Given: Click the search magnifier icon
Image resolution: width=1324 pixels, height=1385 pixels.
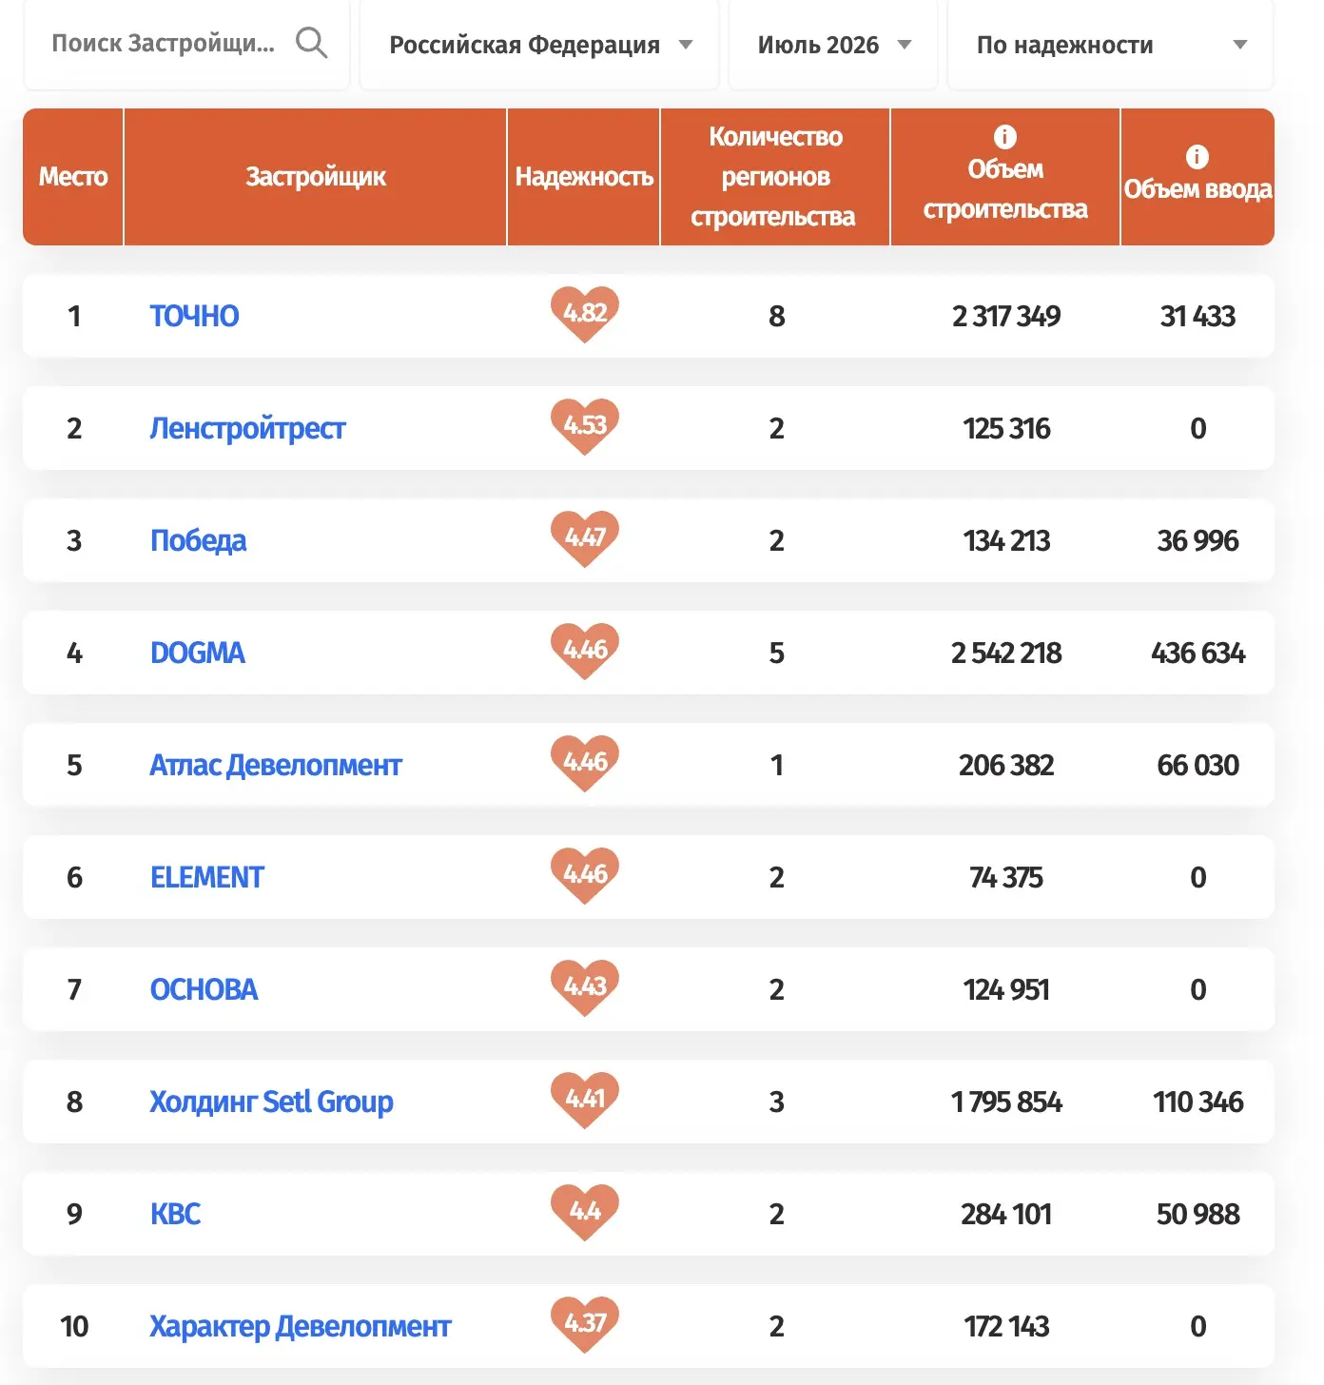Looking at the screenshot, I should pos(311,44).
